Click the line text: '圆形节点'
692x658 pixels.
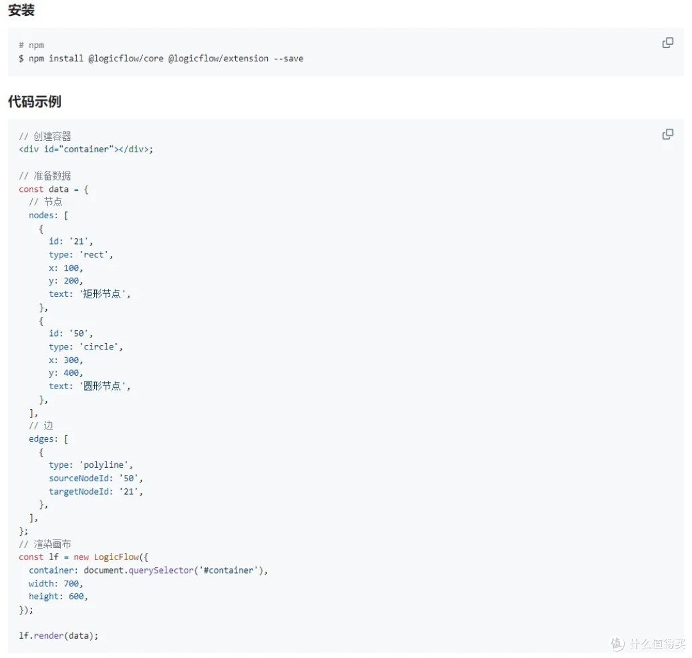[x=90, y=385]
